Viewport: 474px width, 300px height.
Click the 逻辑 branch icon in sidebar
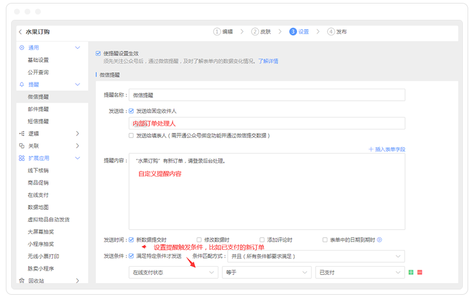point(22,133)
